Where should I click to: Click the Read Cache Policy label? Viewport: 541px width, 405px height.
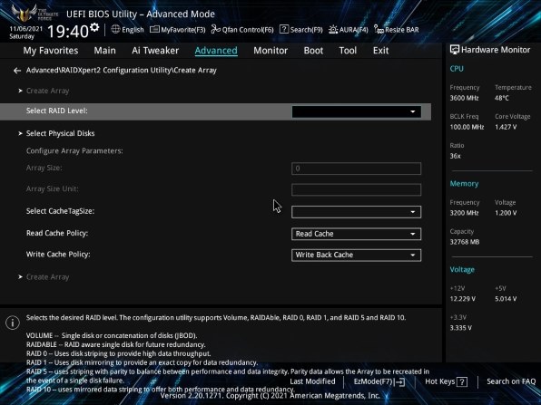(57, 233)
